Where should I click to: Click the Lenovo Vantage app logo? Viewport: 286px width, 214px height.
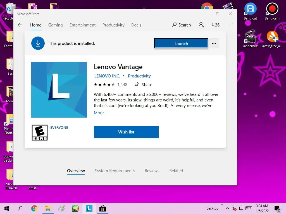click(x=59, y=90)
